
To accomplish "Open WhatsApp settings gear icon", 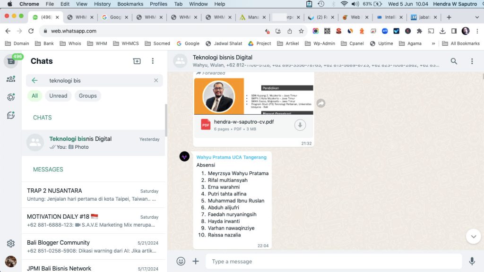I will 10,244.
